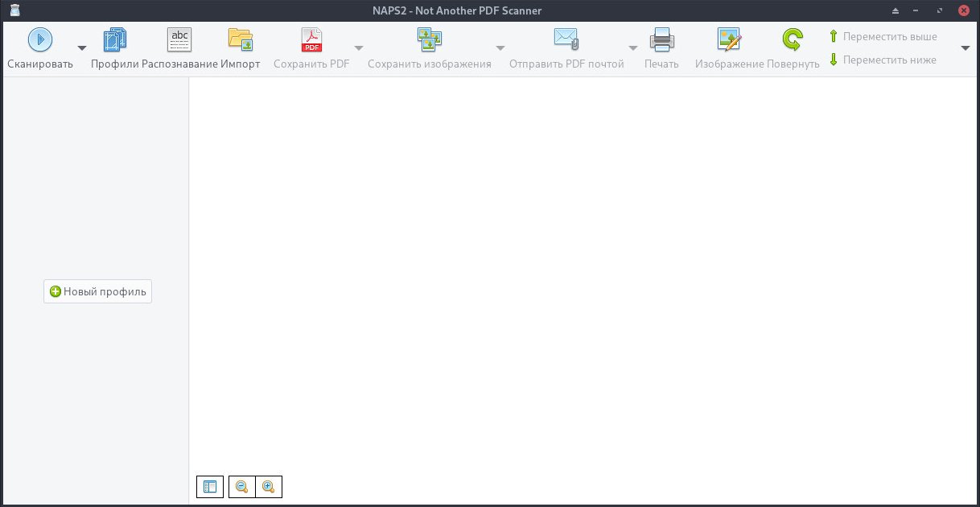The image size is (980, 507).
Task: Open the Изображение editing tool
Action: coord(729,39)
